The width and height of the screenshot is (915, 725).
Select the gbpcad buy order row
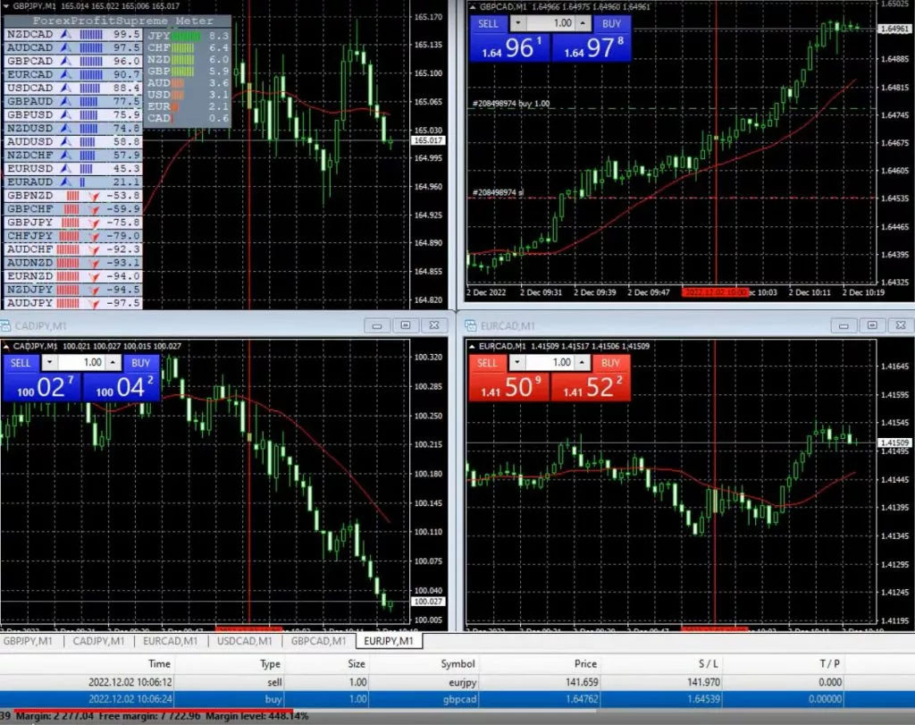tap(447, 698)
